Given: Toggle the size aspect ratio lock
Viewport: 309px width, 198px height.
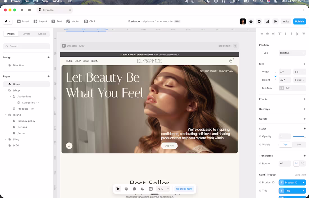Looking at the screenshot, I should (276, 76).
